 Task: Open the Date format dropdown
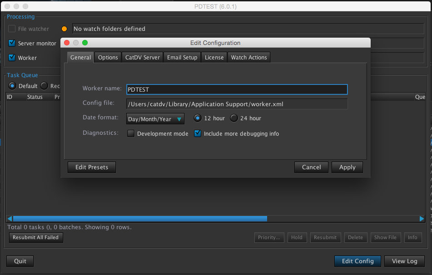pyautogui.click(x=155, y=119)
